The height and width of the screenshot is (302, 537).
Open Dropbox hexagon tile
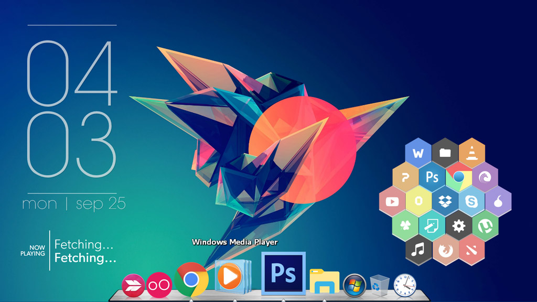pyautogui.click(x=445, y=202)
